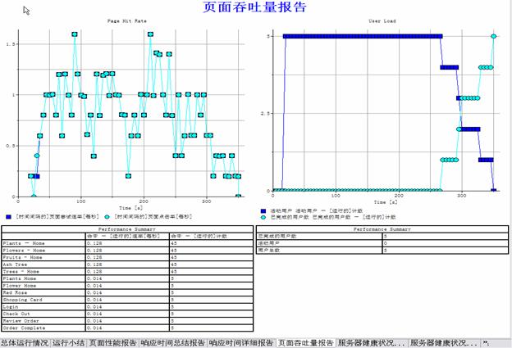Click the cyan circle legend icon under Page Hit Rate chart
Screen dimensions: 512x348
coord(107,216)
